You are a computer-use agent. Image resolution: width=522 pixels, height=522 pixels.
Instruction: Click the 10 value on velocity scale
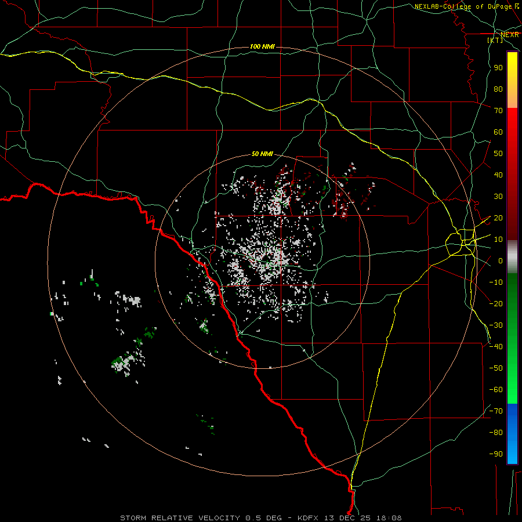tap(498, 240)
